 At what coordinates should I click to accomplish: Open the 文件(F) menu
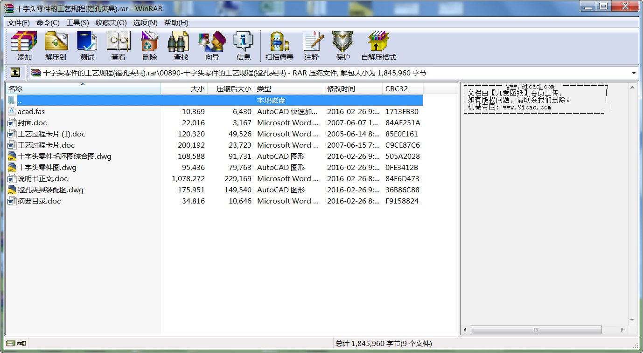[19, 23]
